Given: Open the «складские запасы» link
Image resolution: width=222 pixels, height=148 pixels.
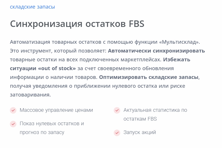Looking at the screenshot, I should click(32, 7).
